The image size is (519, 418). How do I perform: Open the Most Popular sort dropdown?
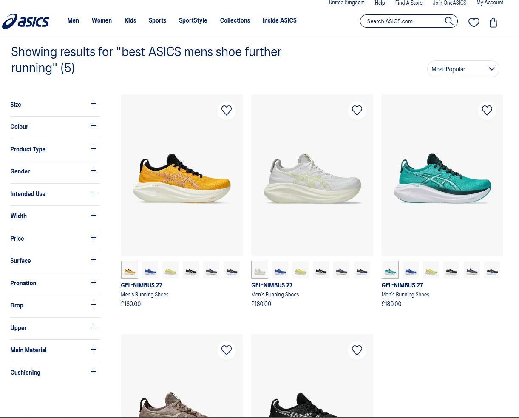(x=463, y=69)
